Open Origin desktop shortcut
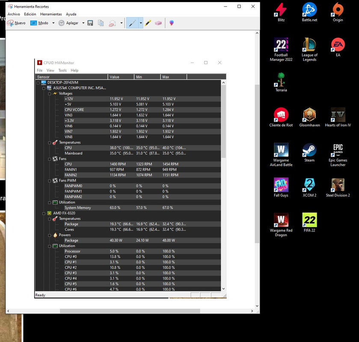Screen dimensions: 359x342 (x=338, y=12)
